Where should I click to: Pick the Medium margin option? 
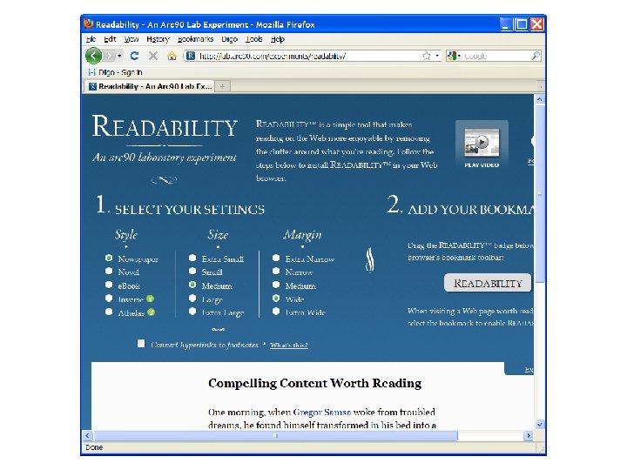(276, 285)
